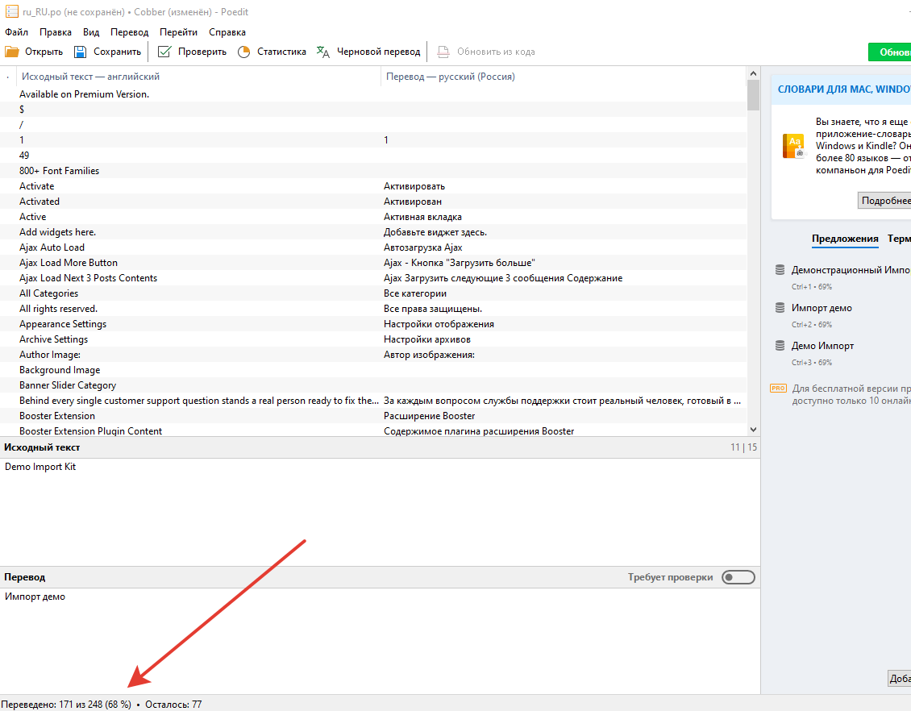911x711 pixels.
Task: Select the Archive Settings row
Action: point(373,339)
